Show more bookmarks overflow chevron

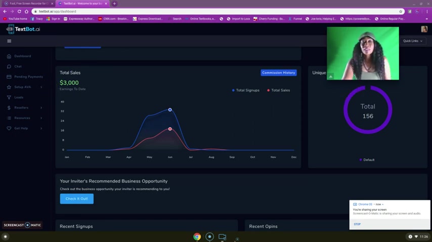427,19
